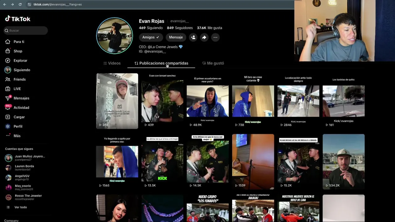Screen dimensions: 395x222
Task: Click the search magnifier icon
Action: 6,31
